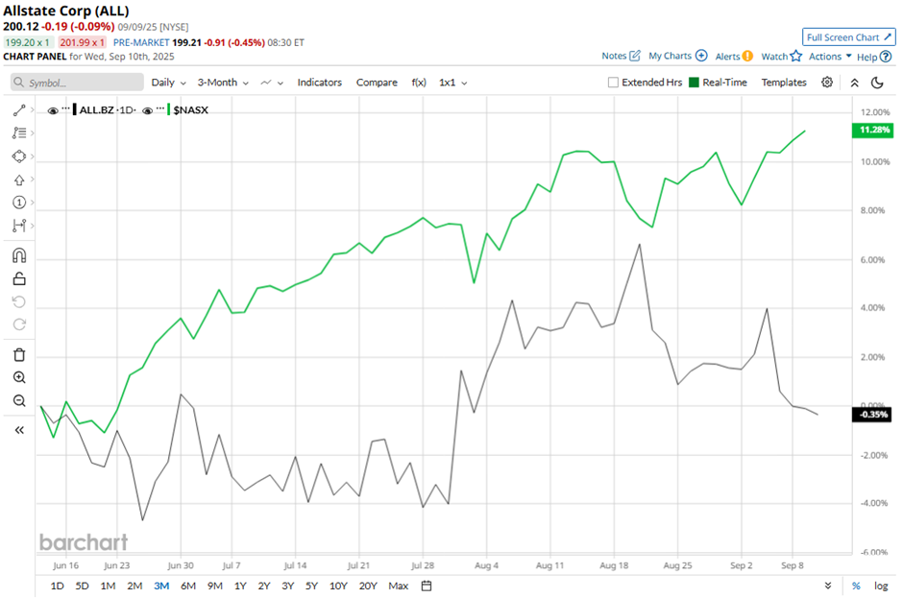The image size is (903, 598).
Task: Enable the Extended Hrs checkbox
Action: click(613, 83)
